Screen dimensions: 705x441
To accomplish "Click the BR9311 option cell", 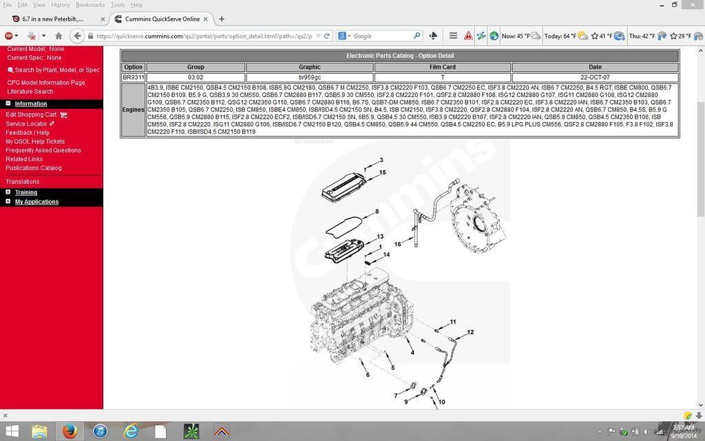I will pyautogui.click(x=133, y=77).
